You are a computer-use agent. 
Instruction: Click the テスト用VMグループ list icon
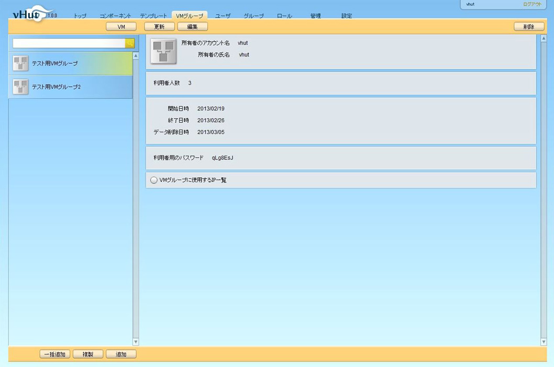pos(20,64)
